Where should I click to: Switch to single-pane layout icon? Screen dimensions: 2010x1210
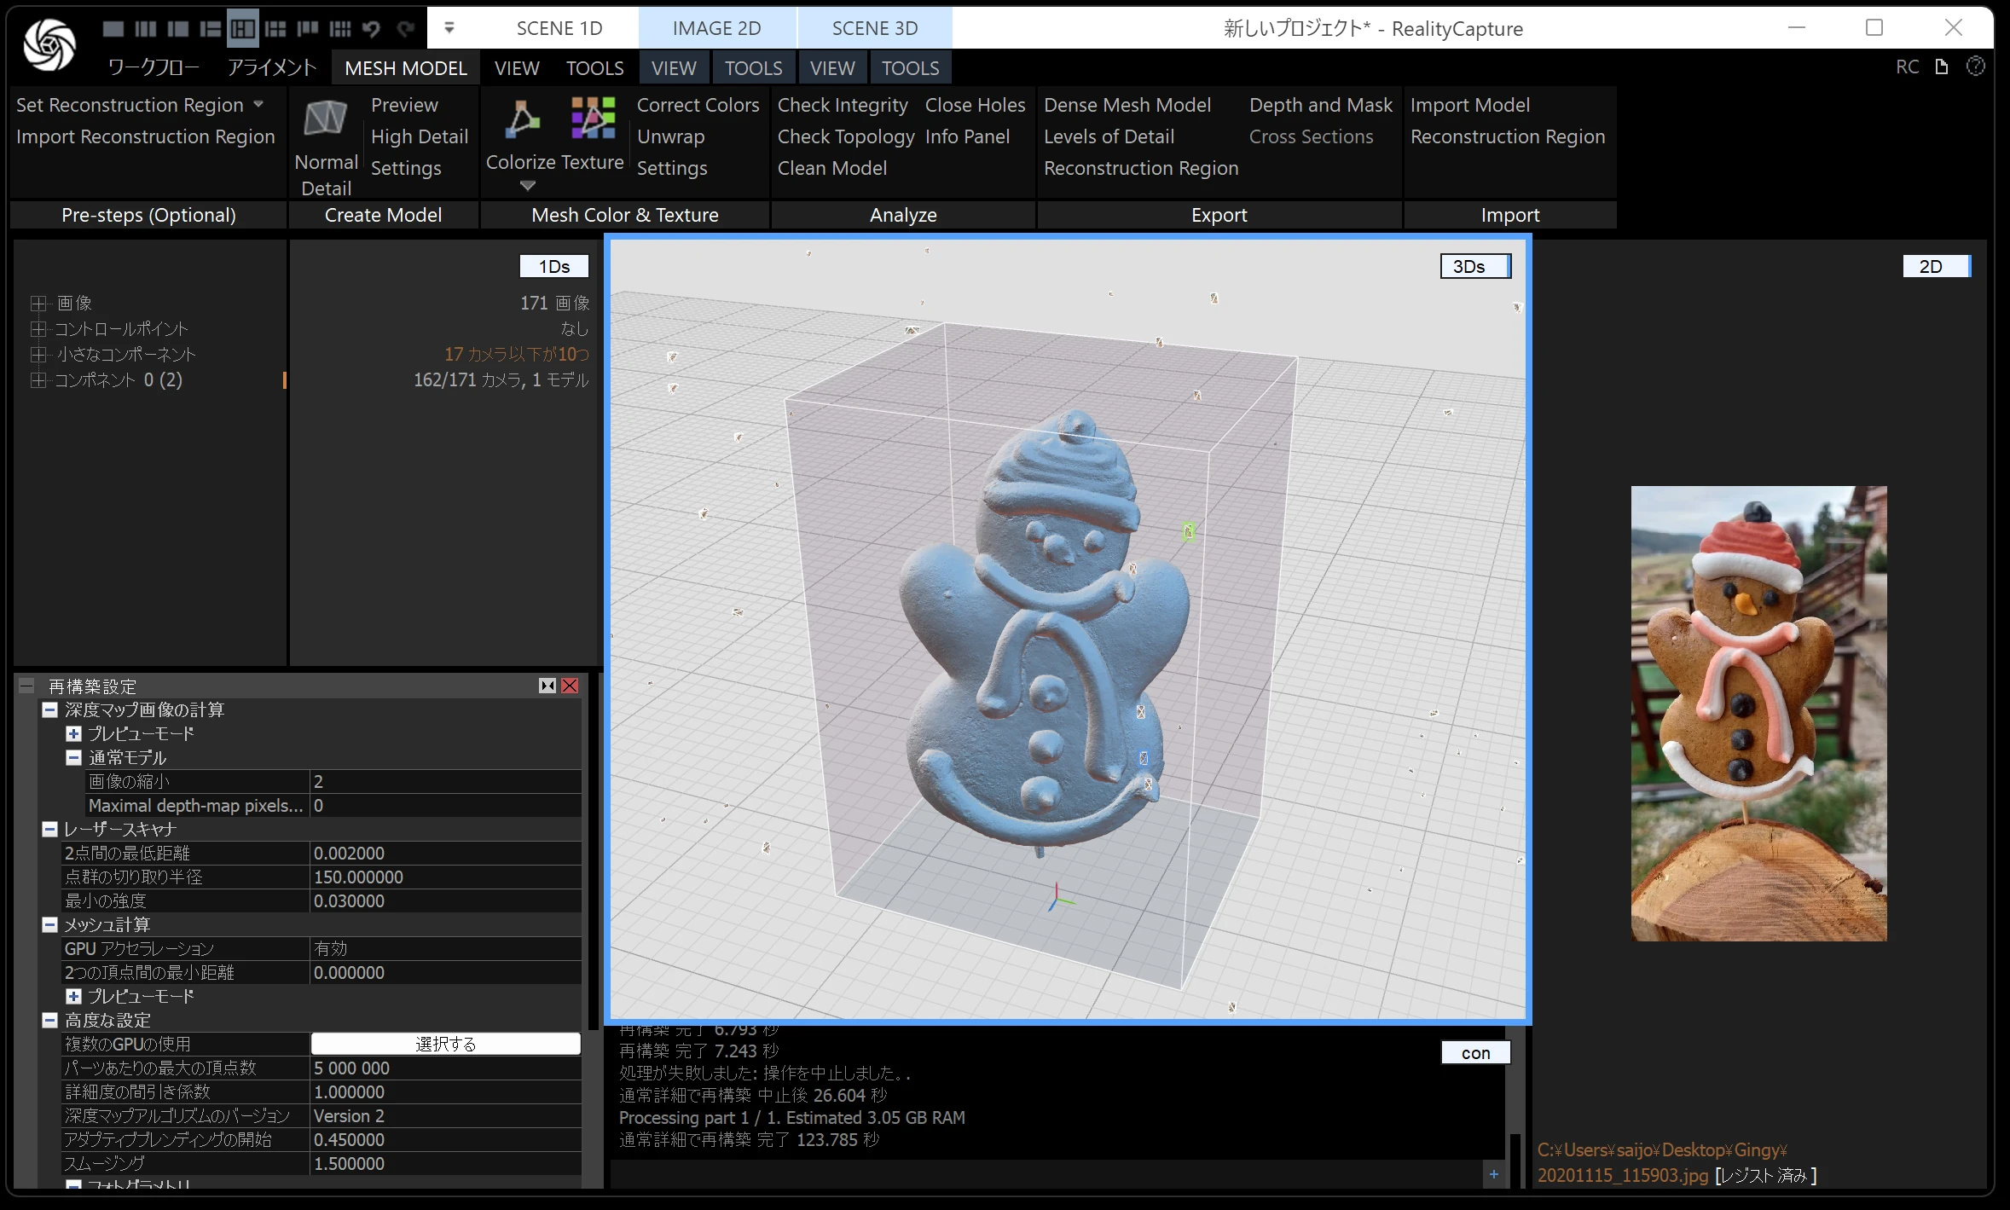(113, 29)
